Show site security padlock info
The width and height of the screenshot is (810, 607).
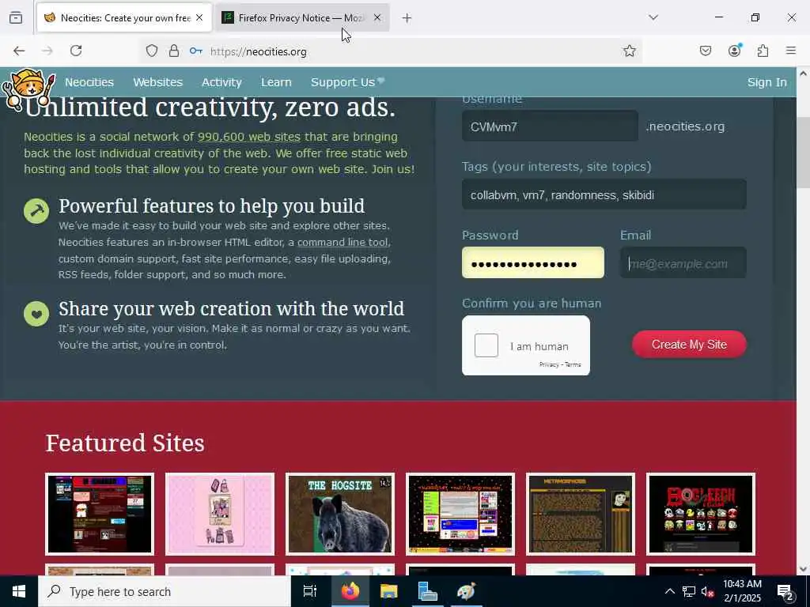pos(174,51)
